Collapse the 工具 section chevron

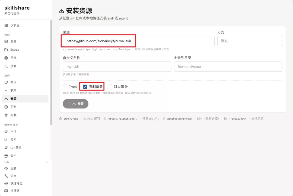(47, 162)
